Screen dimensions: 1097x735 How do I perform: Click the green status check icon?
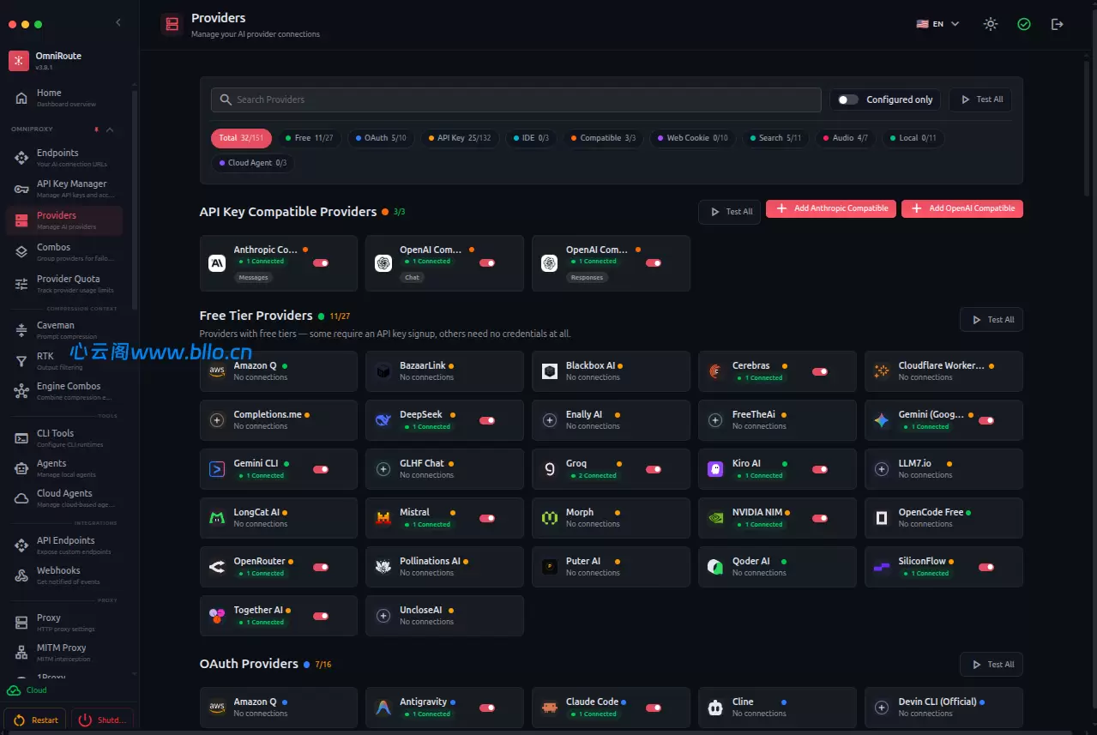point(1024,24)
